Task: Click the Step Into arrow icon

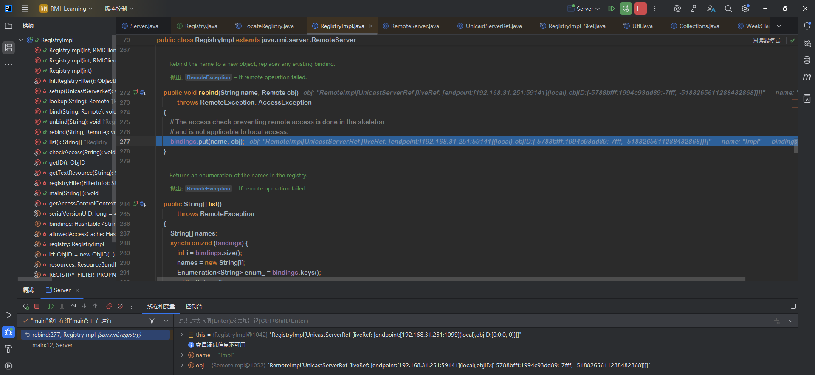Action: pos(84,306)
